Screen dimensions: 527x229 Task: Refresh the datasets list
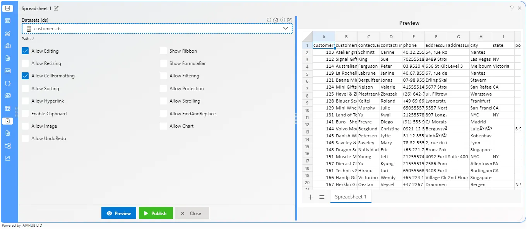coord(269,20)
